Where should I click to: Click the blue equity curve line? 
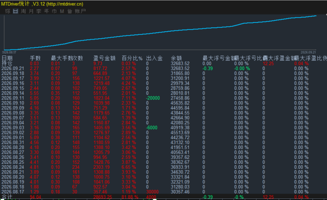click(160, 32)
